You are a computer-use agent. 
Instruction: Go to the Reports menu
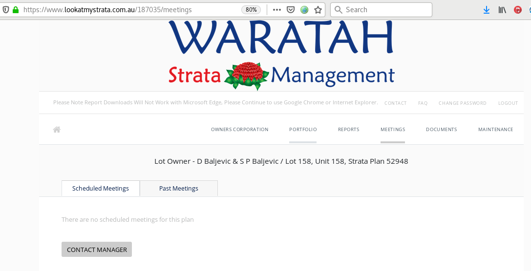[348, 130]
